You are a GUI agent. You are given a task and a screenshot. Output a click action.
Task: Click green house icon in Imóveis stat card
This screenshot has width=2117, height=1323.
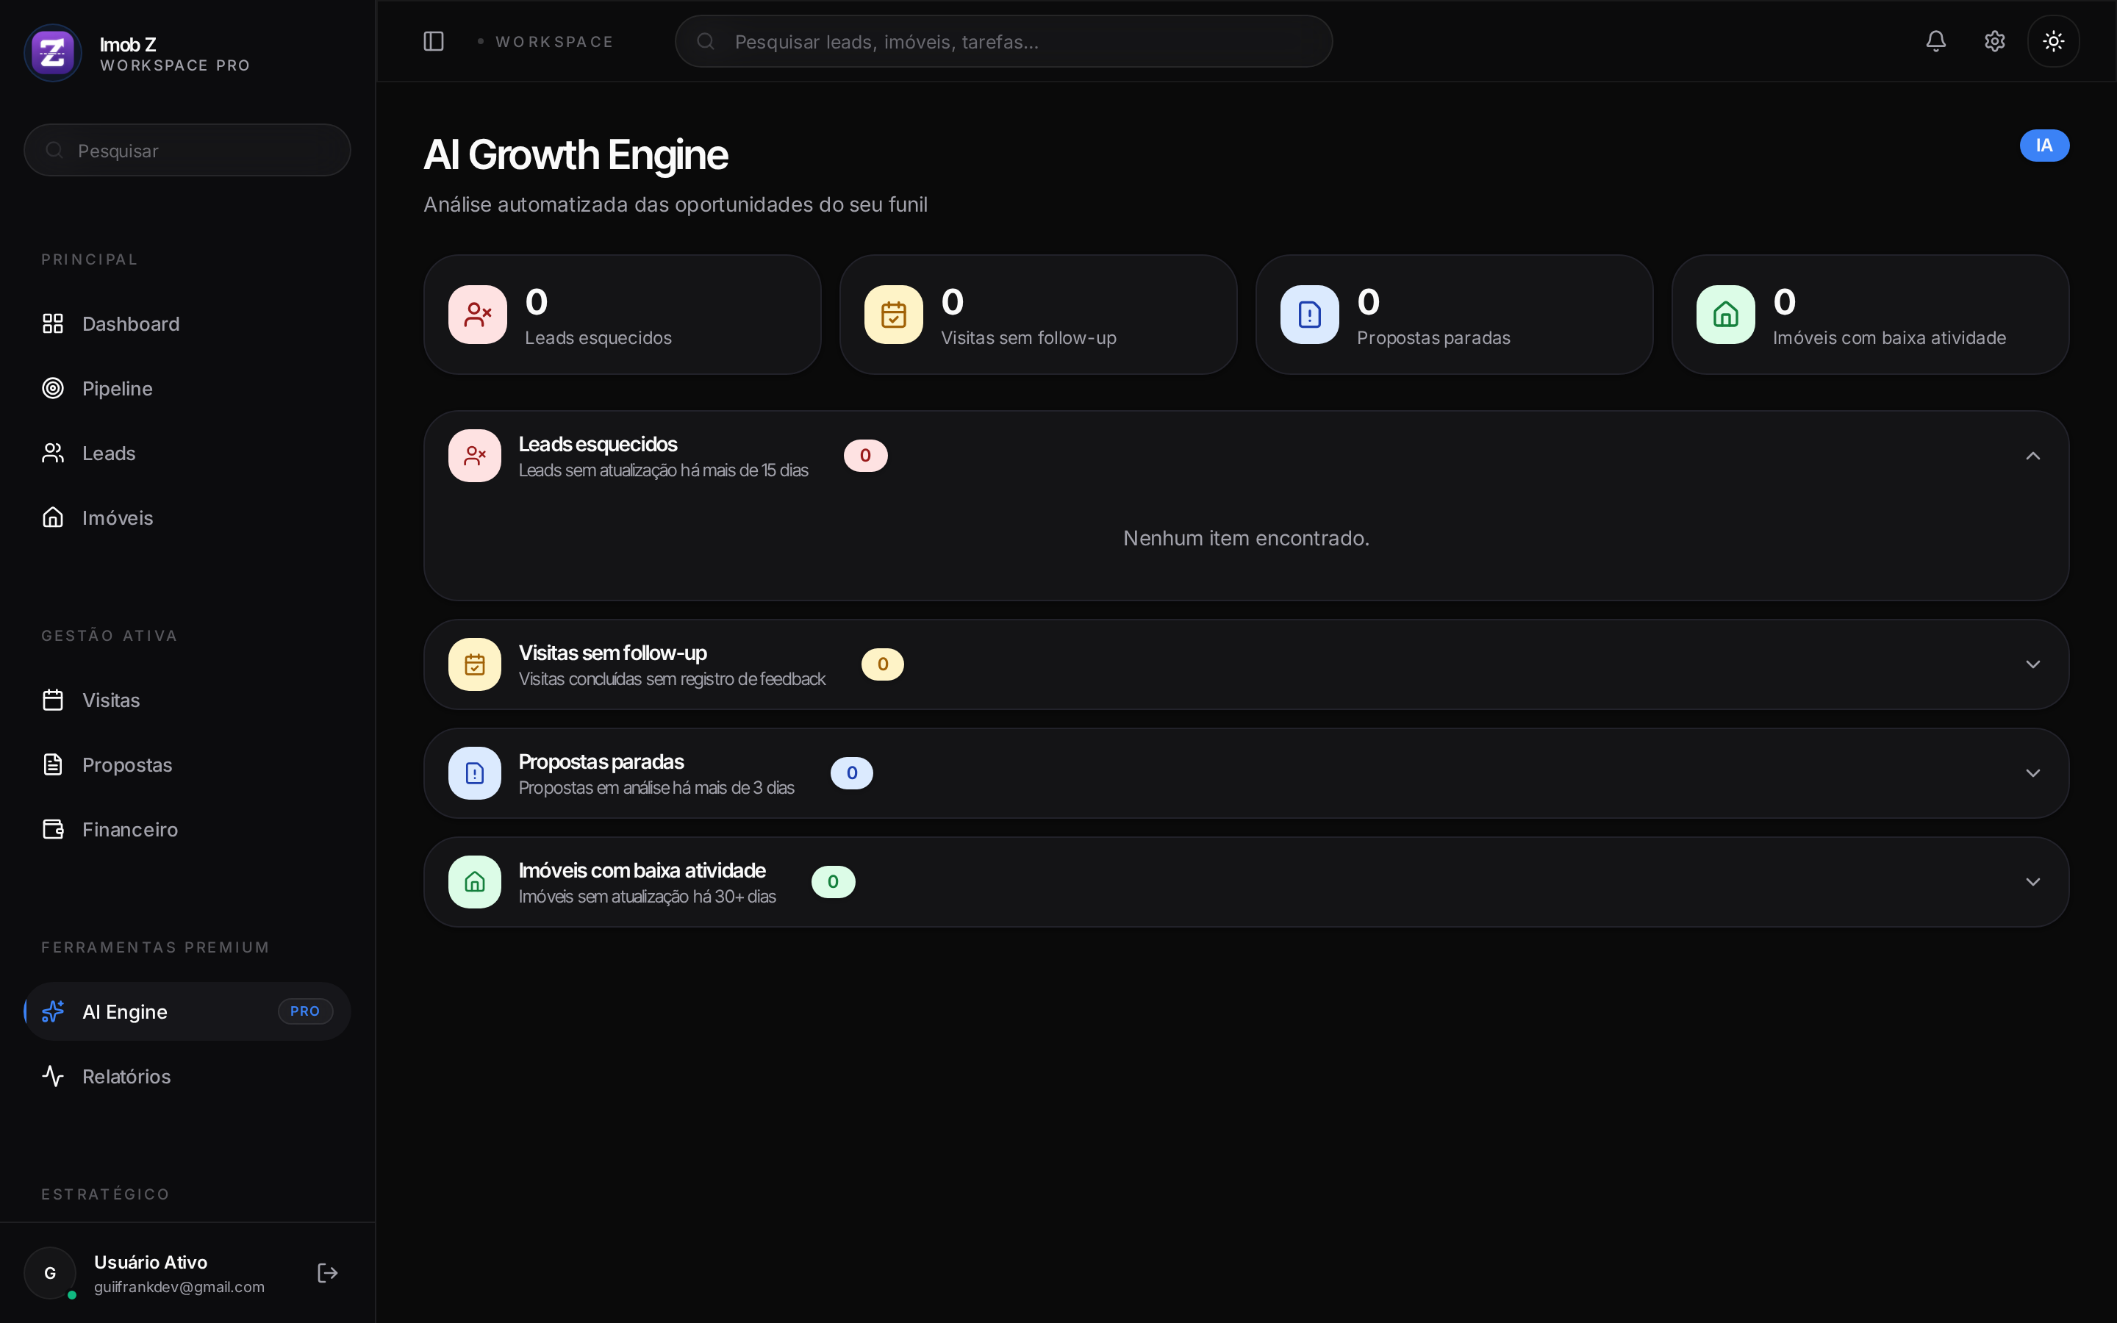pyautogui.click(x=1725, y=315)
